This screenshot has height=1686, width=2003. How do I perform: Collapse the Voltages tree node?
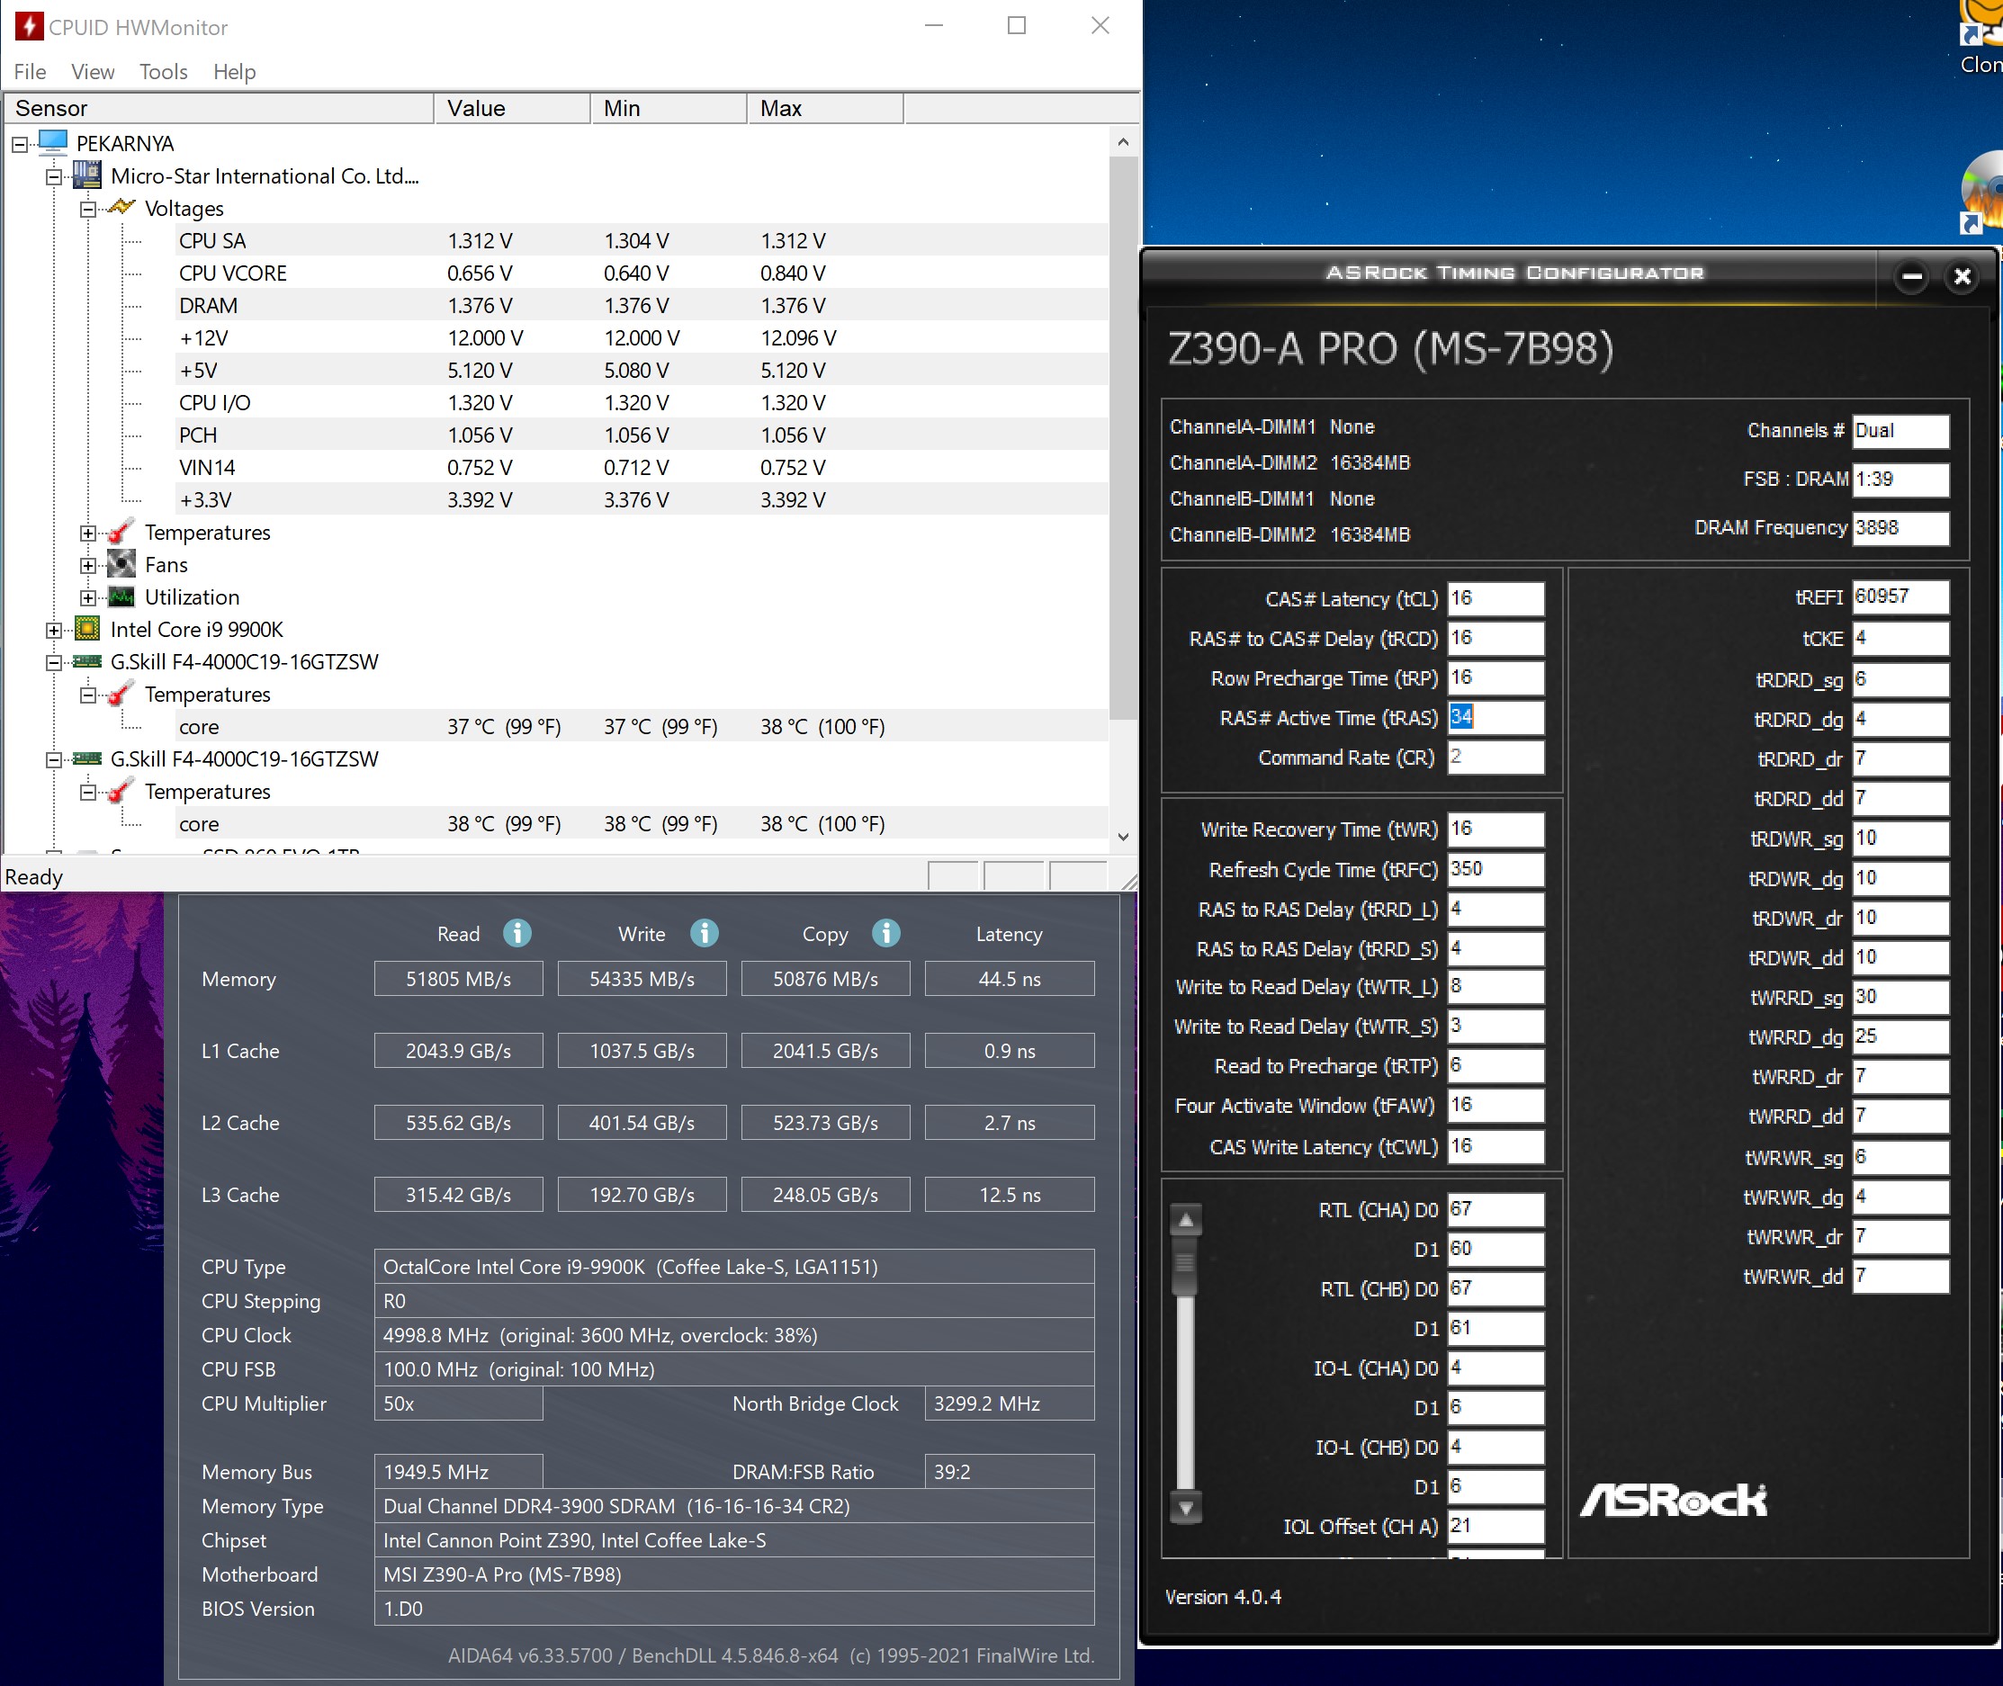(88, 209)
